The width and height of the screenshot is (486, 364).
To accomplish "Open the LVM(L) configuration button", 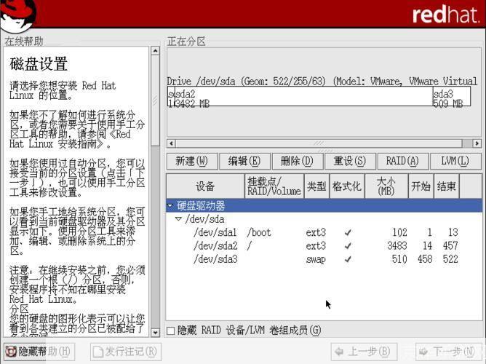I will coord(455,161).
